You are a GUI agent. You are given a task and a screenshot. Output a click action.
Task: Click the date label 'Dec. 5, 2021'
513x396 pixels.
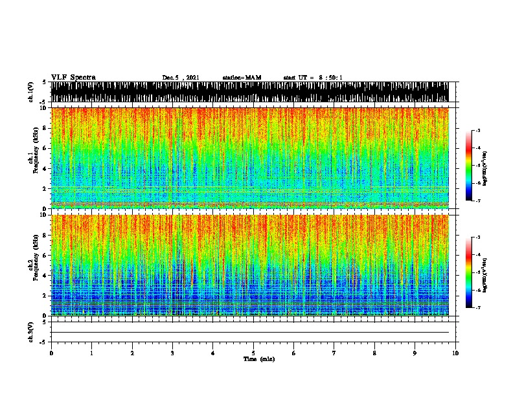pos(181,78)
